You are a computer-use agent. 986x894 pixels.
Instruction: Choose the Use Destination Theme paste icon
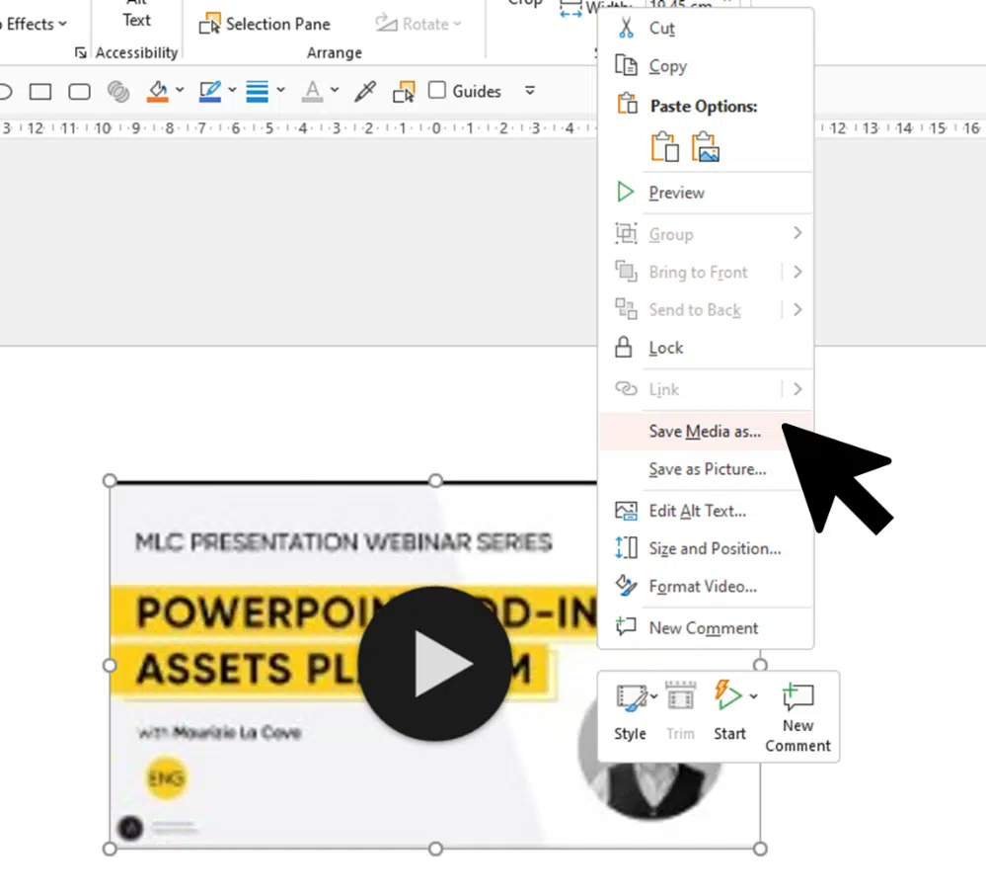click(665, 147)
